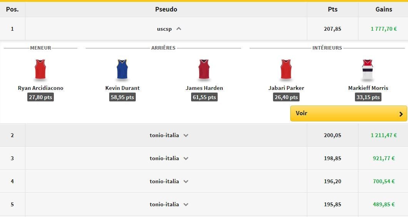This screenshot has width=408, height=217.
Task: Expand the 5th place tonio-italia row
Action: (186, 204)
